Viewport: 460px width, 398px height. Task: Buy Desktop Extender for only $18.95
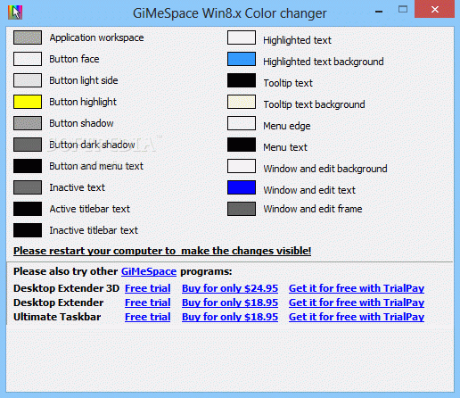(x=230, y=303)
